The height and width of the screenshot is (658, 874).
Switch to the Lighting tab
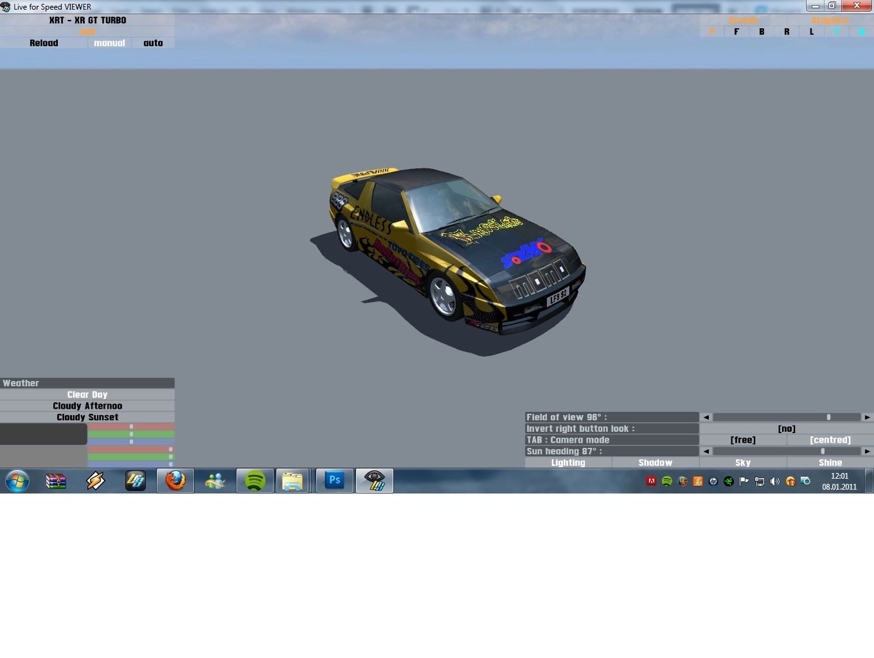coord(568,463)
